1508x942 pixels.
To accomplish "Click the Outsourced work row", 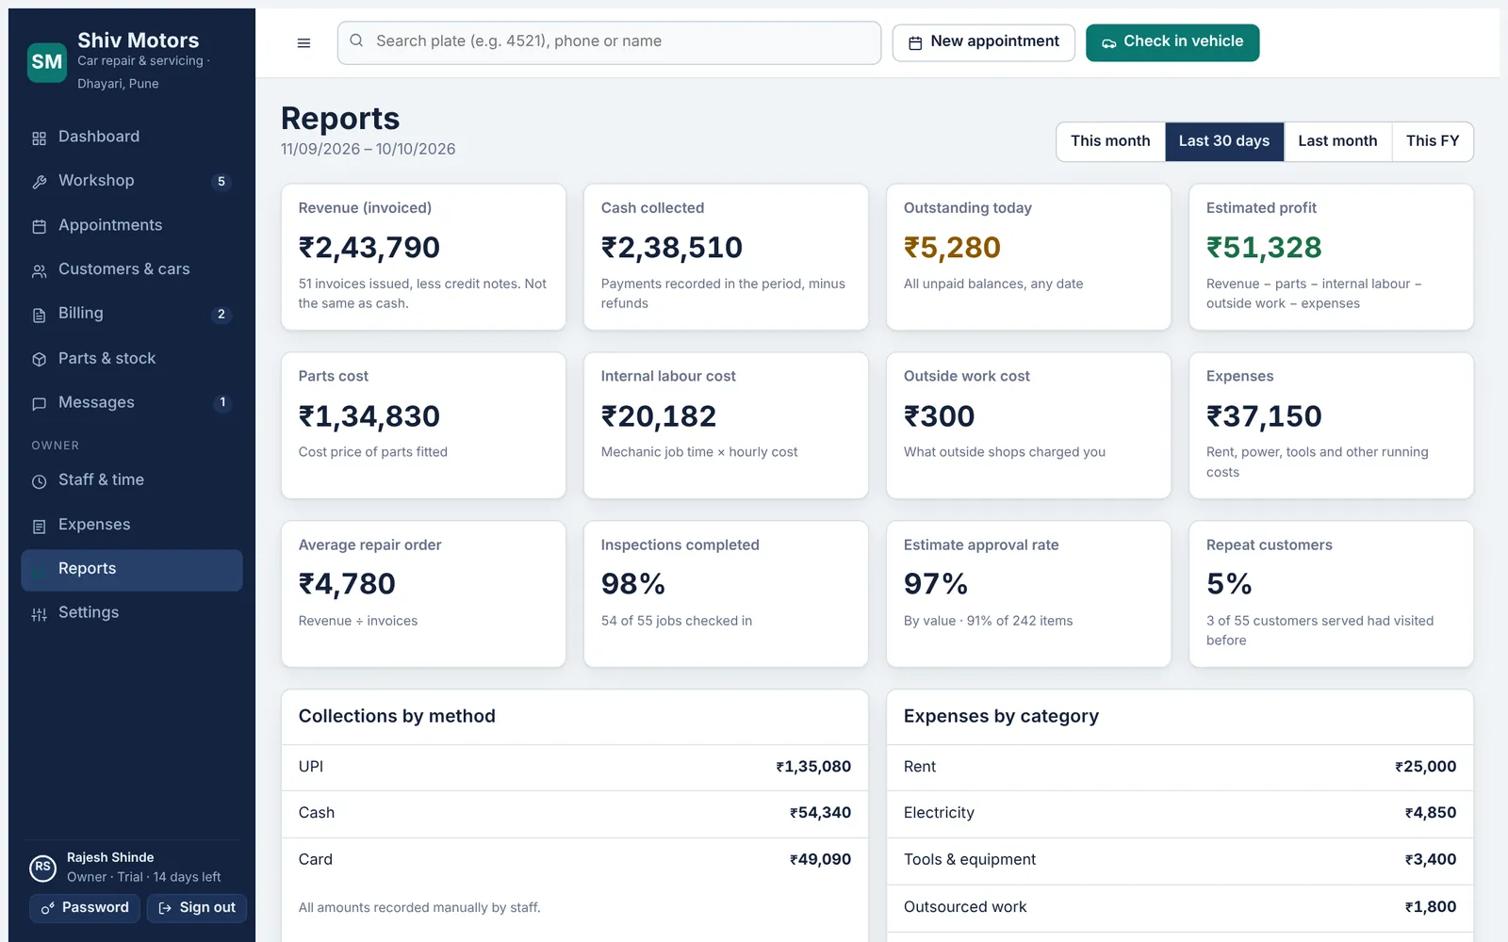I will click(x=1180, y=907).
